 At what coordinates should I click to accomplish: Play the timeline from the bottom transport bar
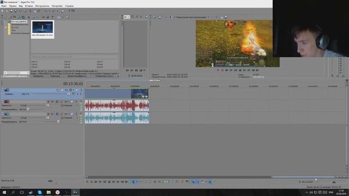(100, 182)
